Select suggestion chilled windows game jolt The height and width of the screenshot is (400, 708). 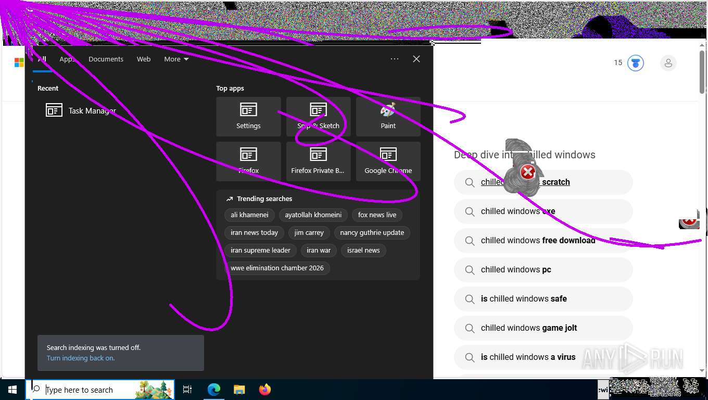pos(543,328)
